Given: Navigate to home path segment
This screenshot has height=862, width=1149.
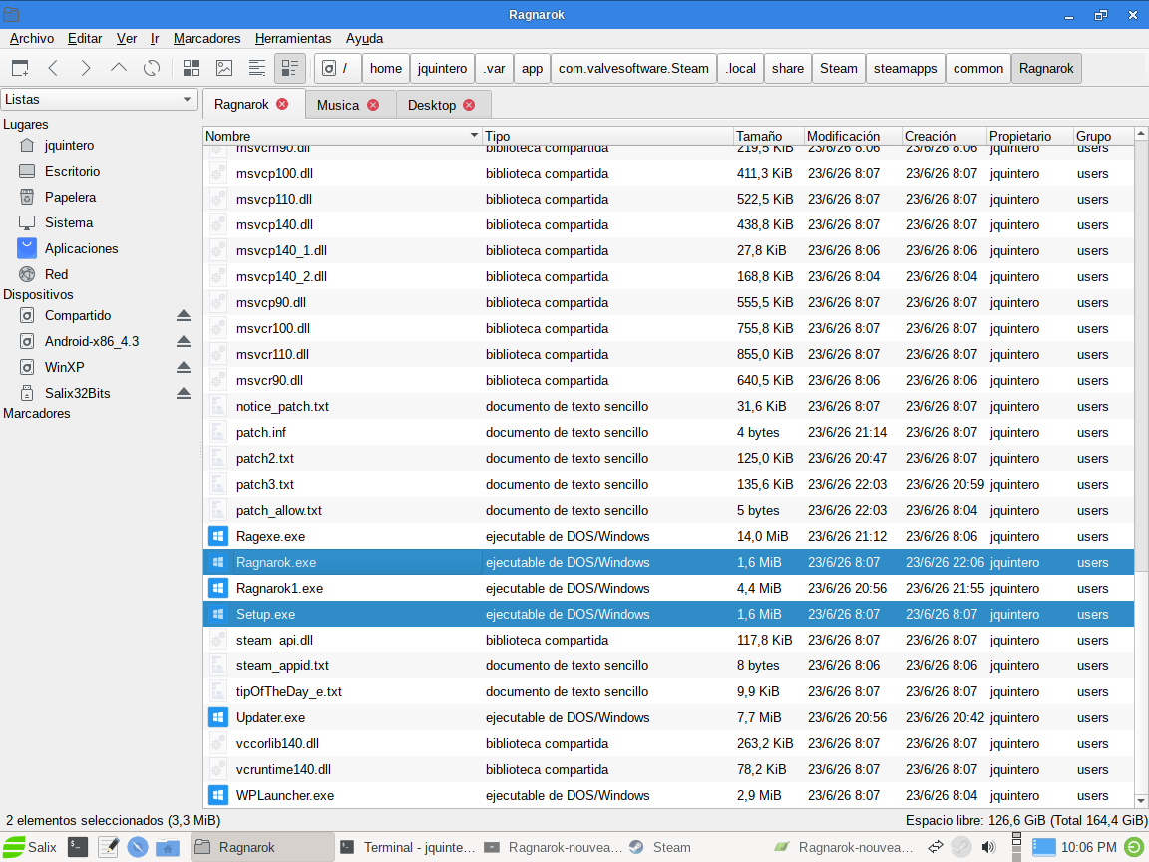Looking at the screenshot, I should tap(385, 68).
